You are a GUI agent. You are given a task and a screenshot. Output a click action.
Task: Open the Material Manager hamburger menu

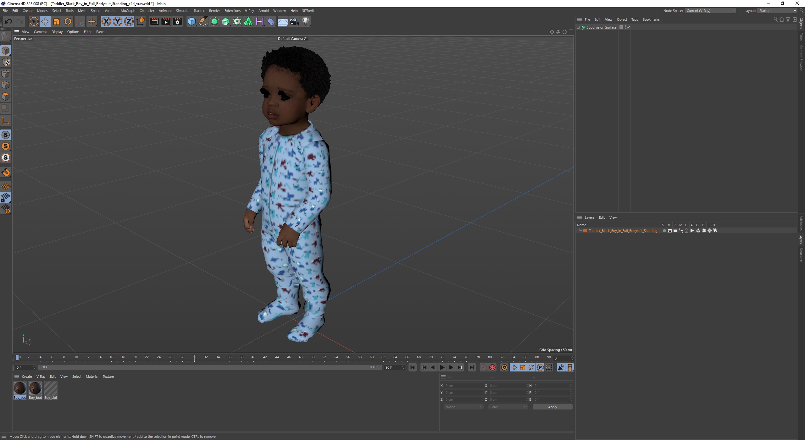[17, 377]
